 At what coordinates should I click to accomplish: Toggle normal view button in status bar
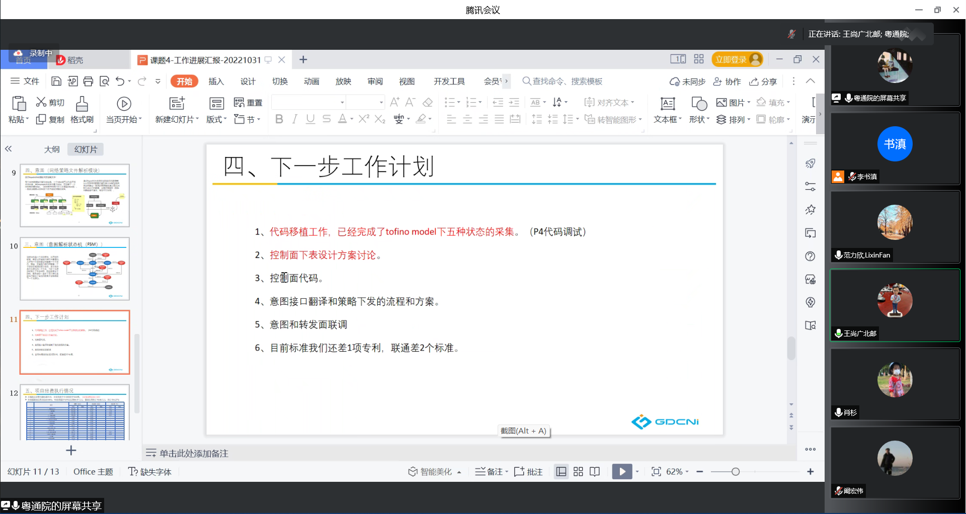tap(561, 471)
